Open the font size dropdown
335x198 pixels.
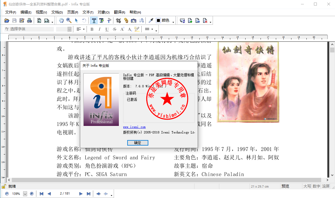pyautogui.click(x=70, y=29)
